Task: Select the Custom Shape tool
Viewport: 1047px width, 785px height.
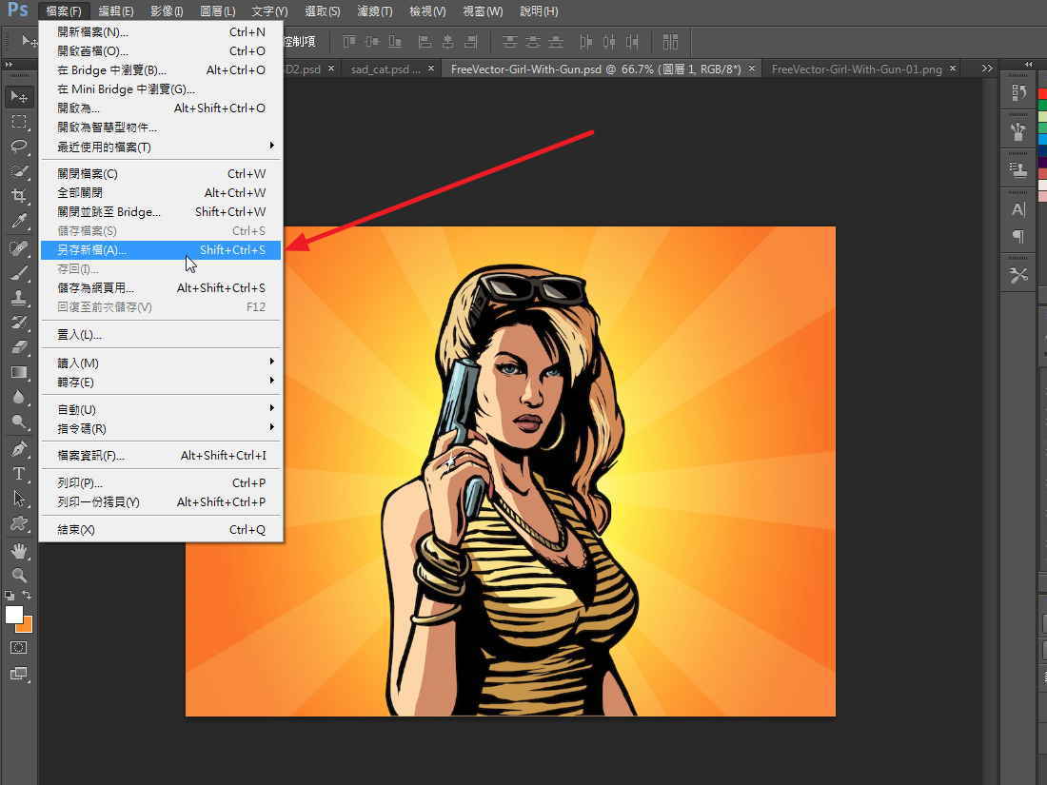Action: click(19, 524)
